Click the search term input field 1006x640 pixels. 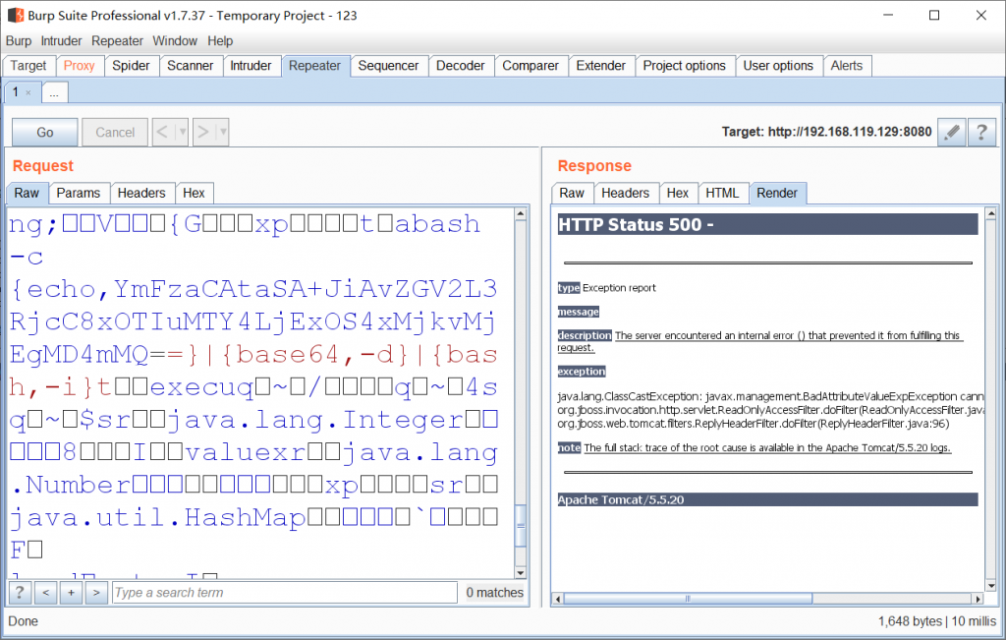click(285, 593)
